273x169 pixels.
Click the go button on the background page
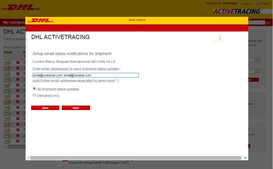click(268, 23)
